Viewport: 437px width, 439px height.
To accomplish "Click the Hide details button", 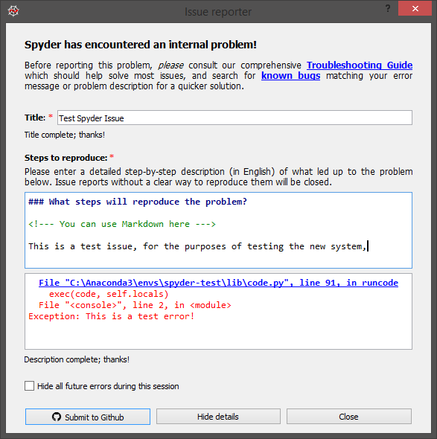I will click(x=218, y=417).
